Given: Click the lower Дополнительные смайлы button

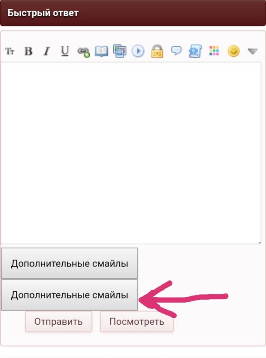Looking at the screenshot, I should click(69, 295).
